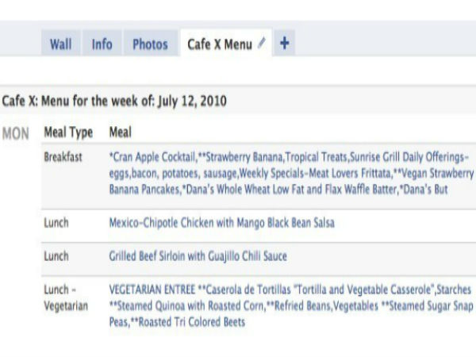Select the Cafe X Menu tab
This screenshot has height=357, width=476.
tap(219, 44)
